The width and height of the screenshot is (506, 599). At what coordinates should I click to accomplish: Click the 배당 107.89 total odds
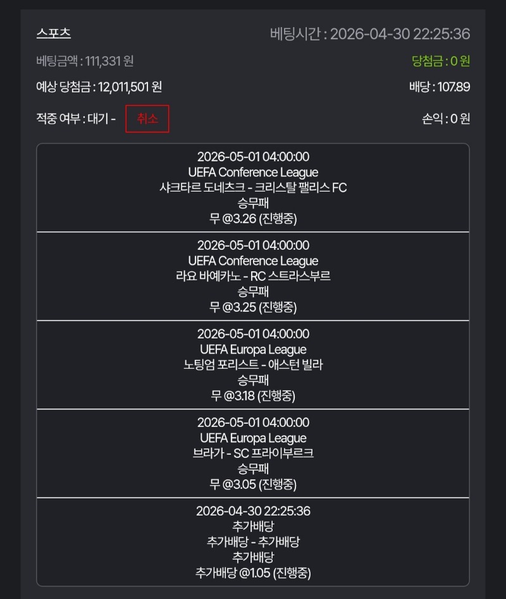tap(440, 87)
